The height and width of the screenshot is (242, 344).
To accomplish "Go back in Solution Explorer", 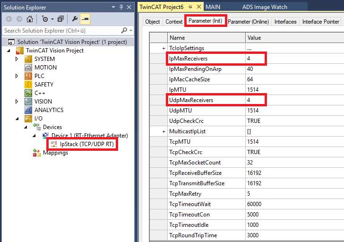I will (9, 19).
